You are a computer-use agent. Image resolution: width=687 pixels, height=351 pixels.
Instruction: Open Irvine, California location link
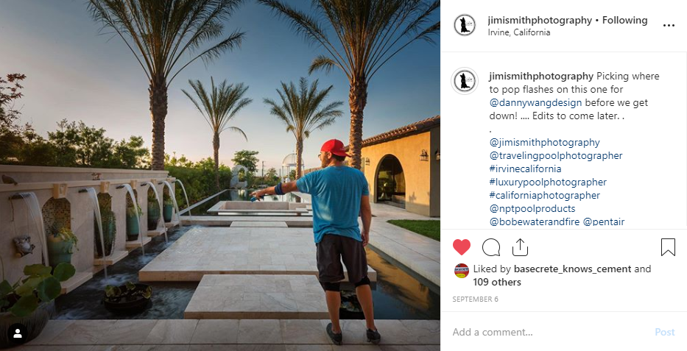[x=519, y=32]
